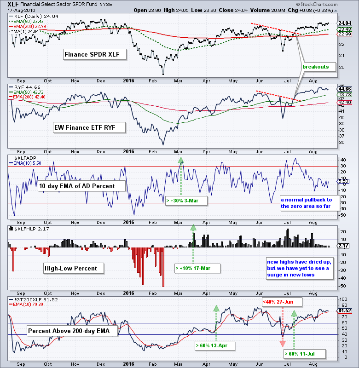Click the 81.52 value tag on the right axis
The height and width of the screenshot is (368, 359).
point(345,311)
